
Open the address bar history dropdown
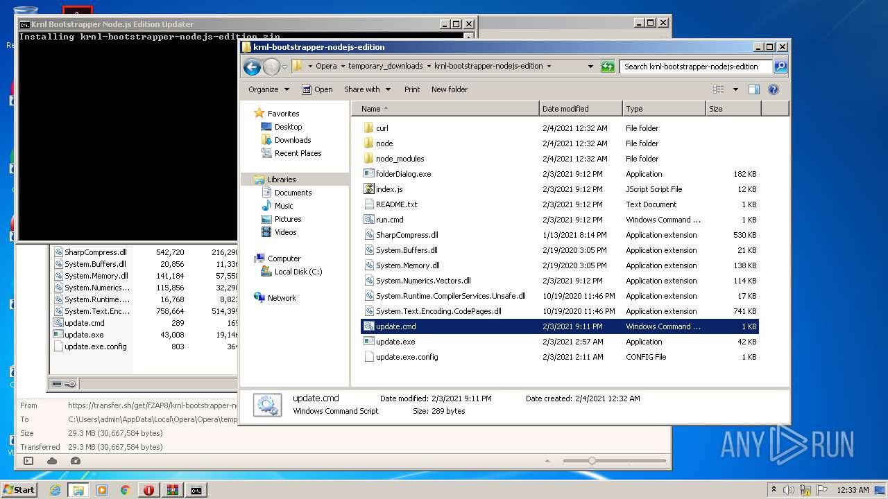coord(590,67)
